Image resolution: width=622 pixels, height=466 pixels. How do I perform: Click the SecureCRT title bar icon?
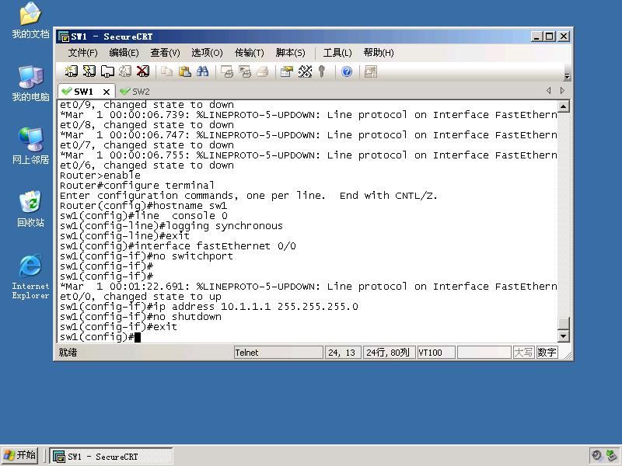click(64, 37)
